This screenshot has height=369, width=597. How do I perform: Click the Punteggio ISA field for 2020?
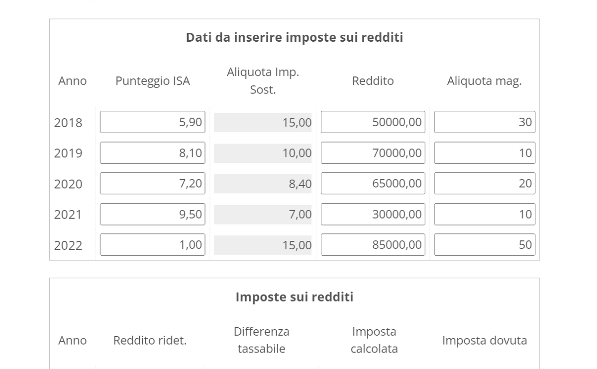152,183
